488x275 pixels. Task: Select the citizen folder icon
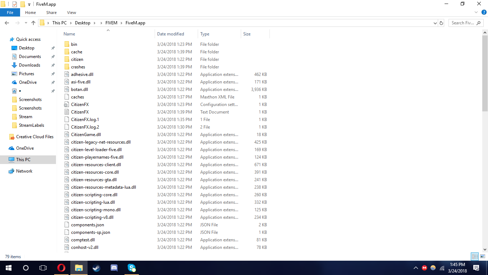click(66, 59)
